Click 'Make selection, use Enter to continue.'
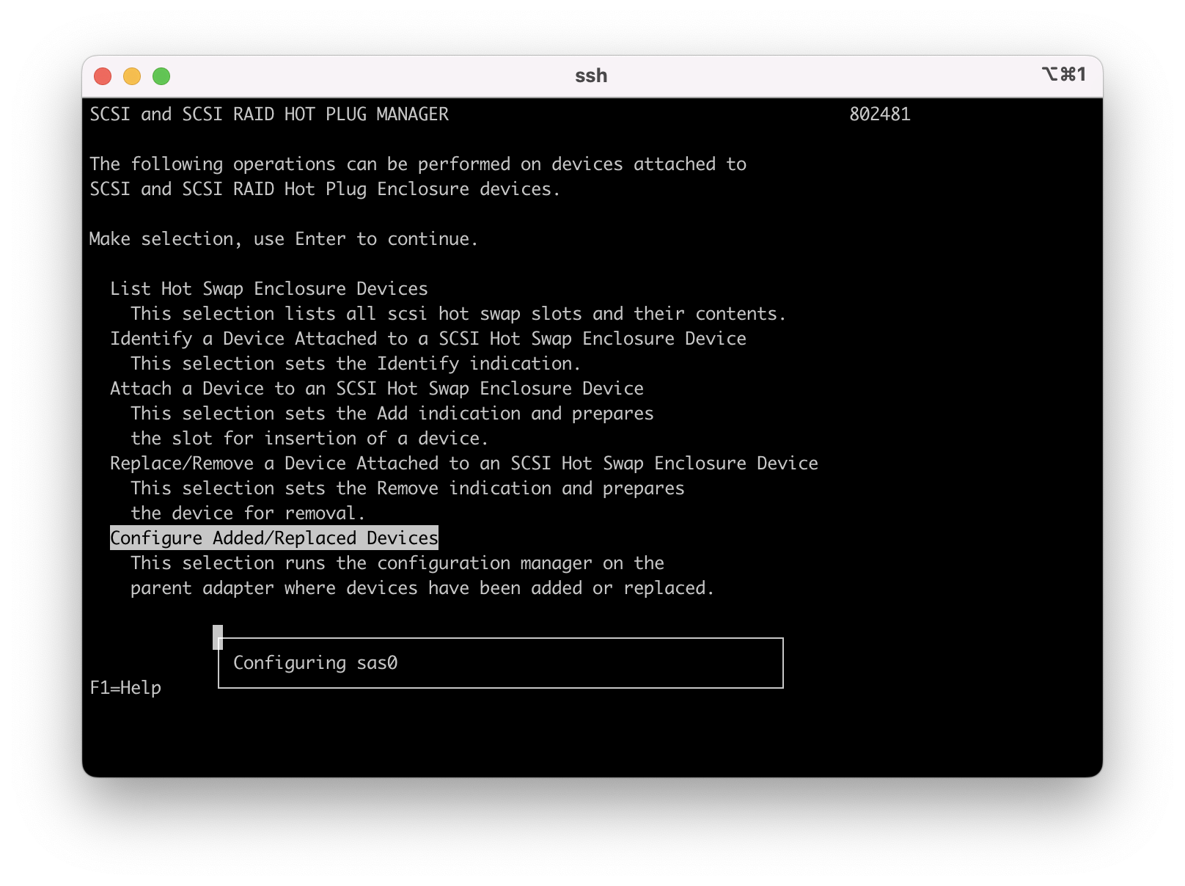The width and height of the screenshot is (1185, 886). [x=284, y=239]
